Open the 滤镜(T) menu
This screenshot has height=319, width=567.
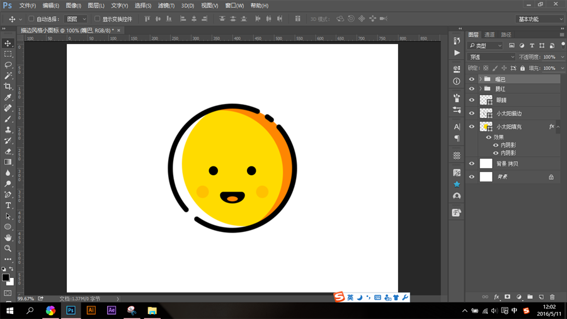tap(166, 6)
